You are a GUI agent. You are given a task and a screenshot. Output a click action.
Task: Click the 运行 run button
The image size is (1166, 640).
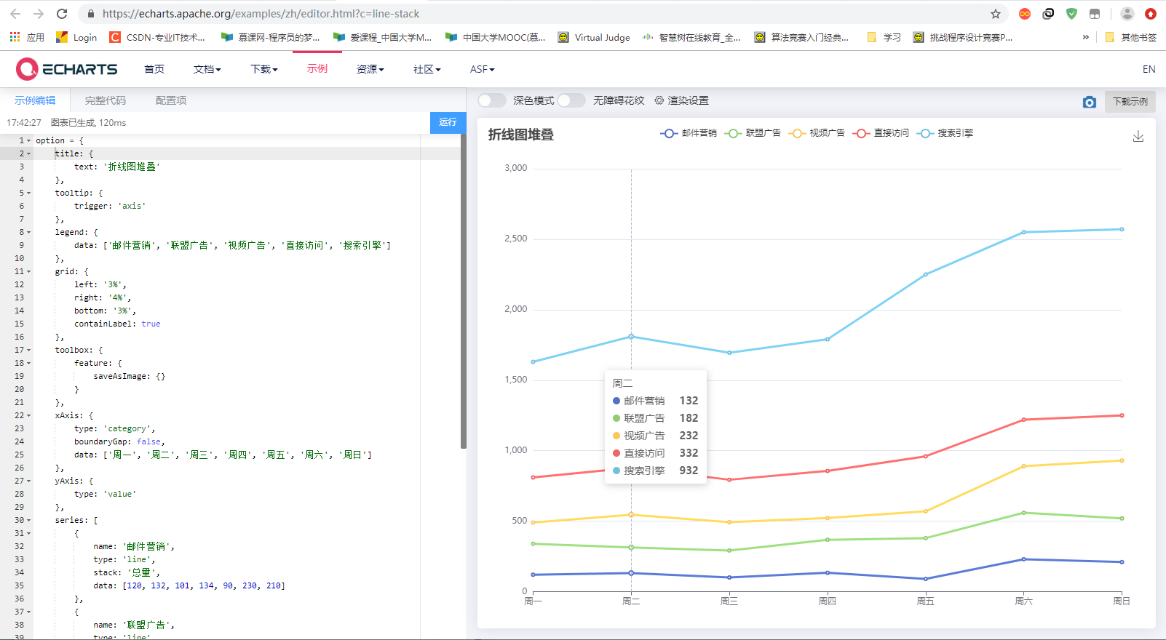point(448,122)
